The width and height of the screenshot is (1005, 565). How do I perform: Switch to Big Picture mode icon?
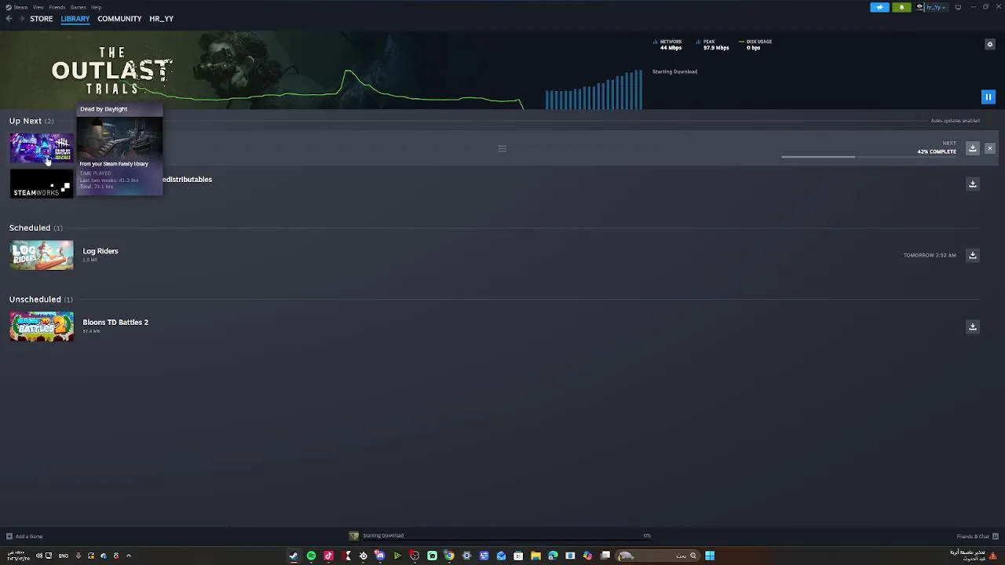coord(958,7)
